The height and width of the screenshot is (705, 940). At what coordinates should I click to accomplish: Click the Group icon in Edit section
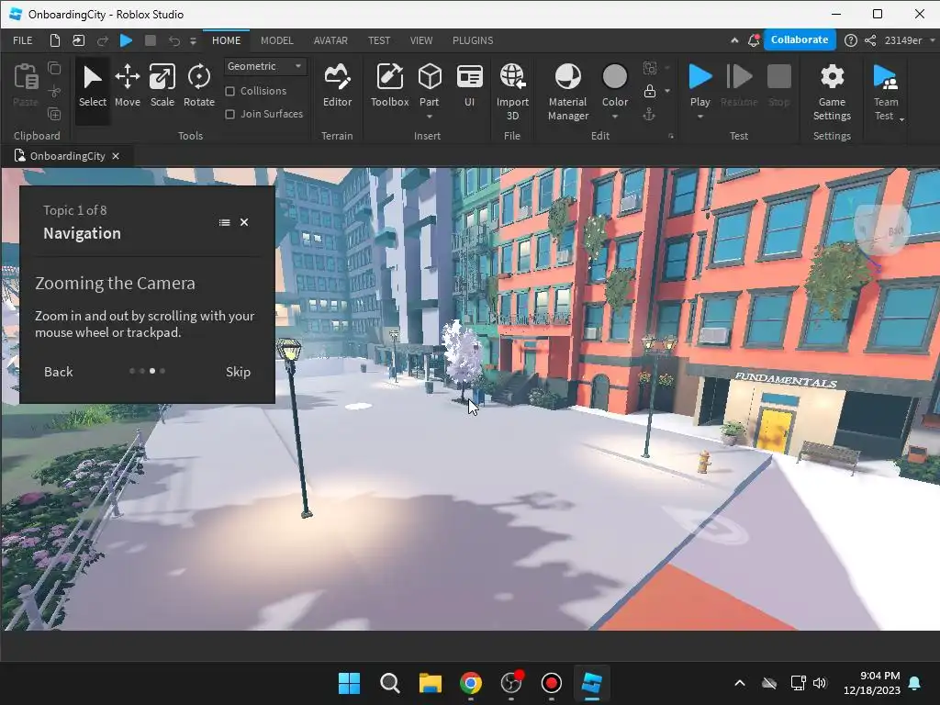649,68
